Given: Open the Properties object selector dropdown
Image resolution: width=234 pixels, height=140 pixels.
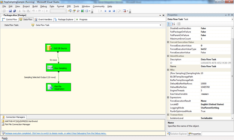Looking at the screenshot, I should [232, 19].
